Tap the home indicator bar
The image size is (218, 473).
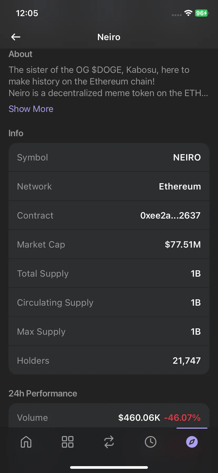[x=109, y=467]
